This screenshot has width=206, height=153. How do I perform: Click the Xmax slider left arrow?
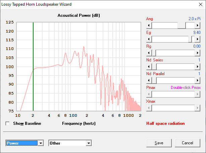point(149,108)
